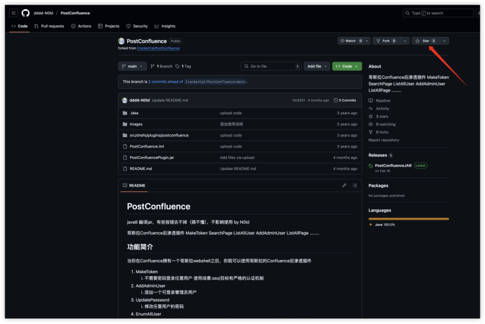Open PostConfluence.iml file
The height and width of the screenshot is (324, 485).
click(x=147, y=146)
